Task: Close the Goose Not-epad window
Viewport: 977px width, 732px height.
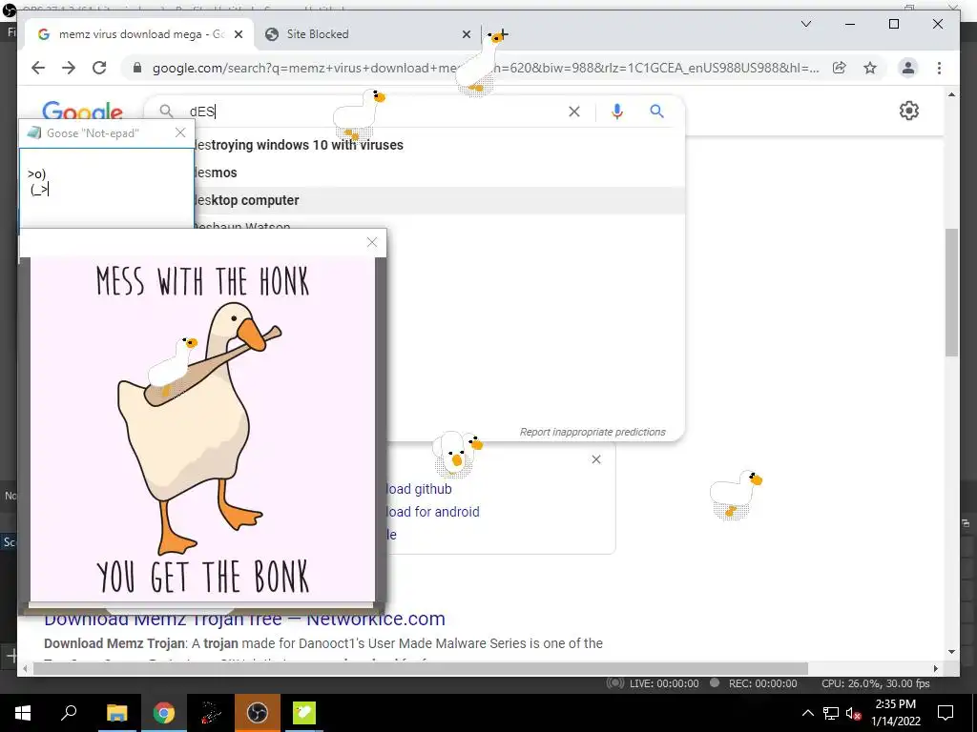Action: click(180, 132)
